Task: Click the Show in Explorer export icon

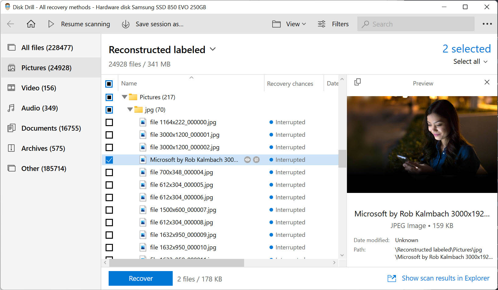Action: [392, 278]
